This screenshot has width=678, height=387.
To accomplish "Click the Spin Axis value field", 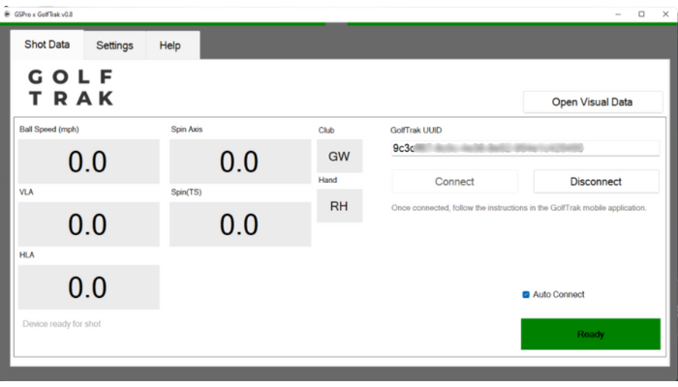I will 238,162.
